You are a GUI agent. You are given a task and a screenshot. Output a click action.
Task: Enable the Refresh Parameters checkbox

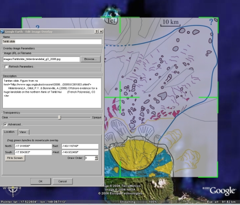pyautogui.click(x=6, y=66)
